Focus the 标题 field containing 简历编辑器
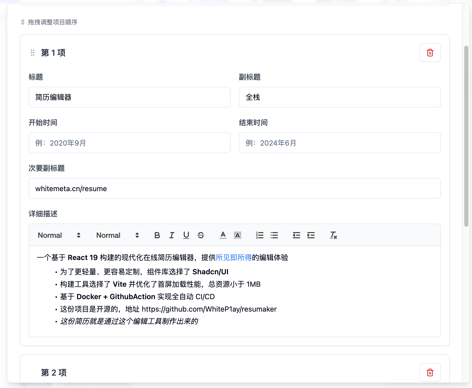Viewport: 472px width, 388px height. coord(129,97)
